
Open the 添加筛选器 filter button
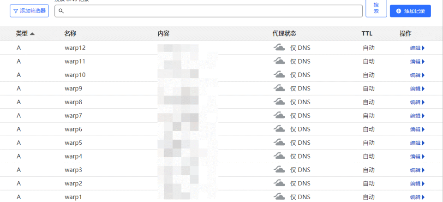[30, 11]
